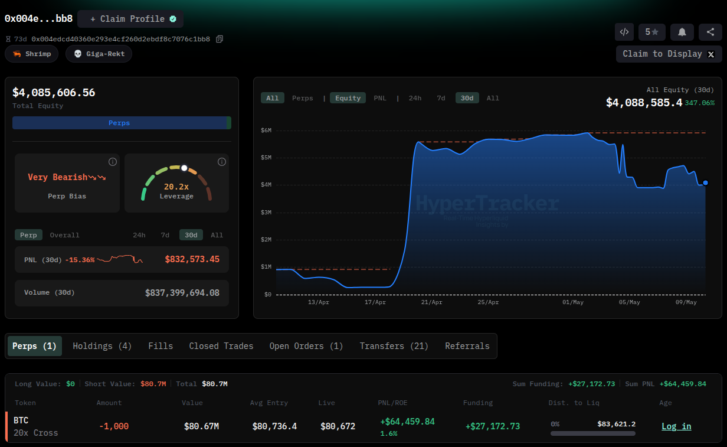Image resolution: width=727 pixels, height=447 pixels.
Task: Switch chart to PNL
Action: [x=380, y=98]
